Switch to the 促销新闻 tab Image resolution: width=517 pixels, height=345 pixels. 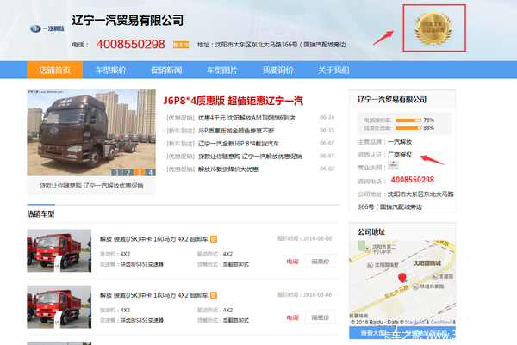pos(166,70)
